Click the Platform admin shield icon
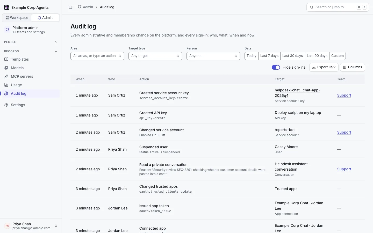373x233 pixels. point(7,30)
